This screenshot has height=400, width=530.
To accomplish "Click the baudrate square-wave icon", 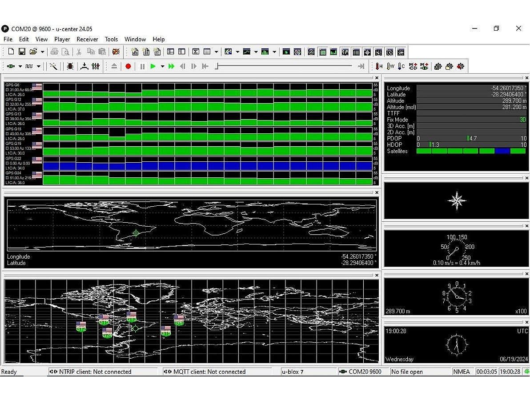I will (29, 66).
